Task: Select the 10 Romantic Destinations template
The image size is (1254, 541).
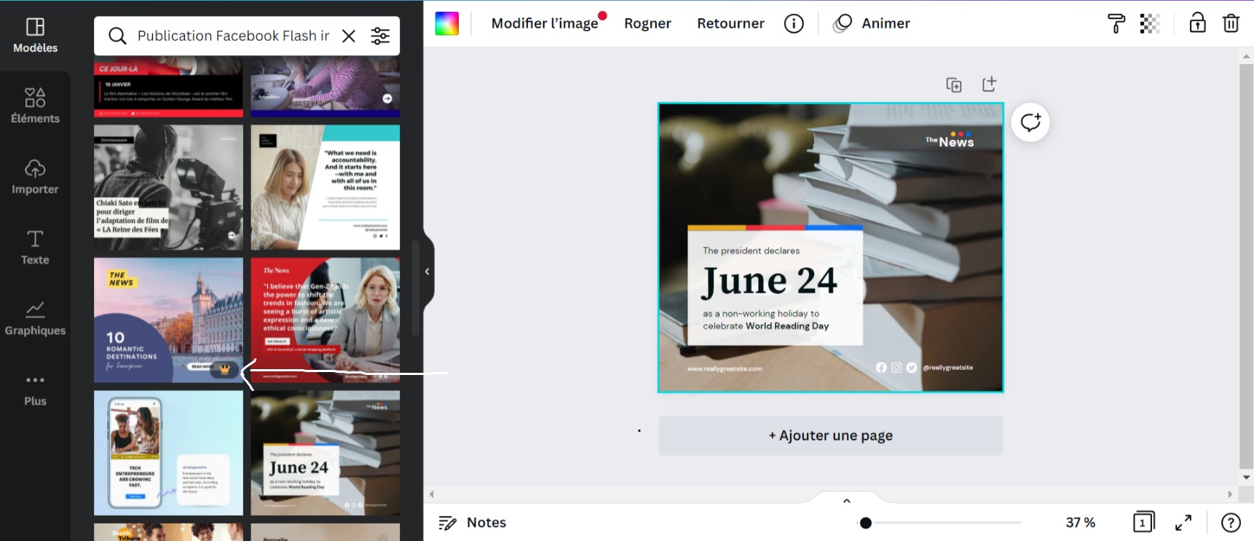Action: tap(168, 320)
